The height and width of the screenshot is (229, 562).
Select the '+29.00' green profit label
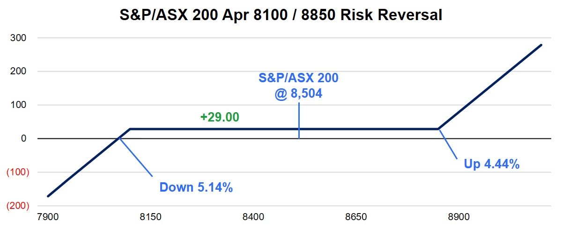[220, 117]
